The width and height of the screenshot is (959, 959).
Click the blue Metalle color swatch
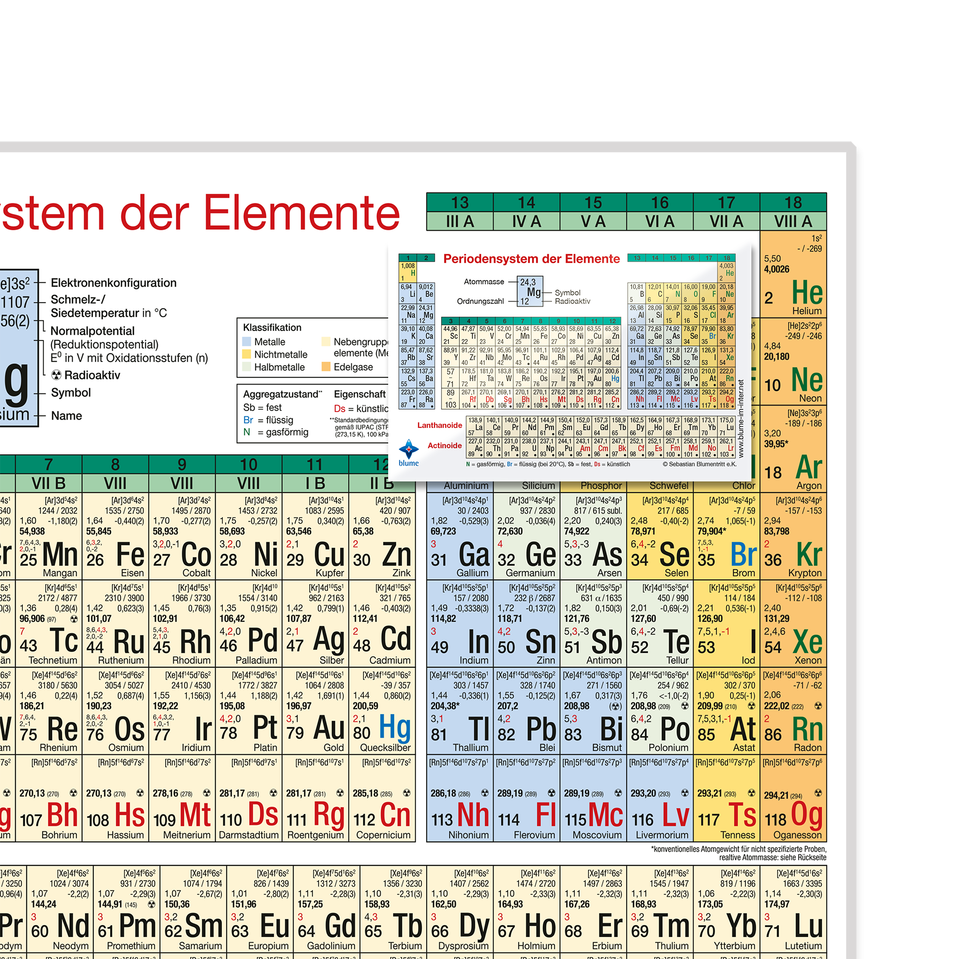(247, 341)
